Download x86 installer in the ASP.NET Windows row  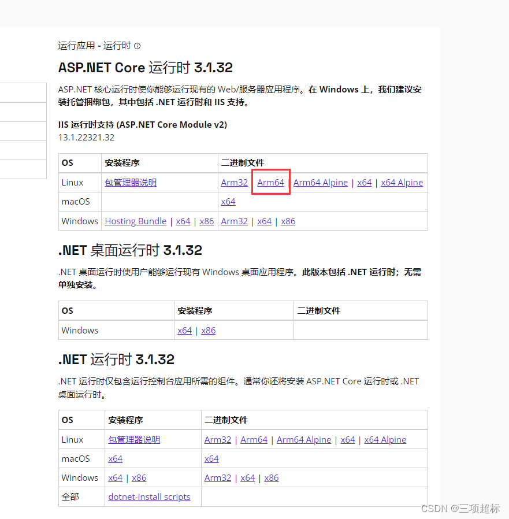(206, 221)
